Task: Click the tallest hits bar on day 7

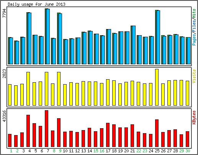Action: pyautogui.click(x=47, y=36)
